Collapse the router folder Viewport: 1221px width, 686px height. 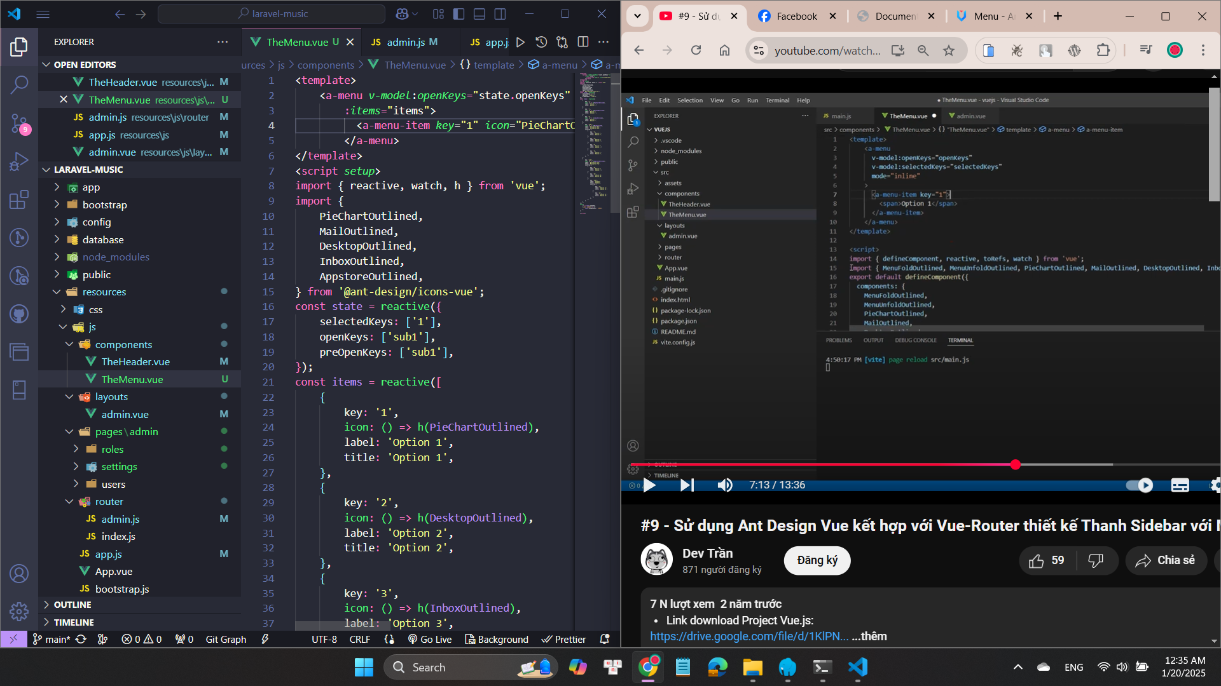click(x=109, y=501)
